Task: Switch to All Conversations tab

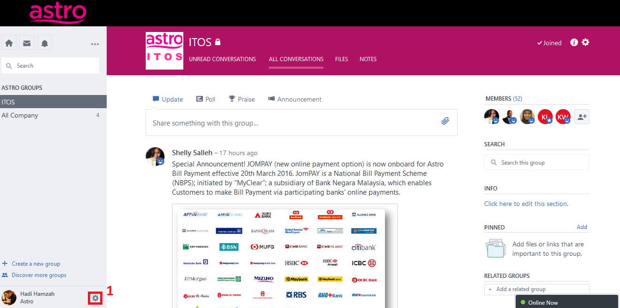Action: point(296,59)
